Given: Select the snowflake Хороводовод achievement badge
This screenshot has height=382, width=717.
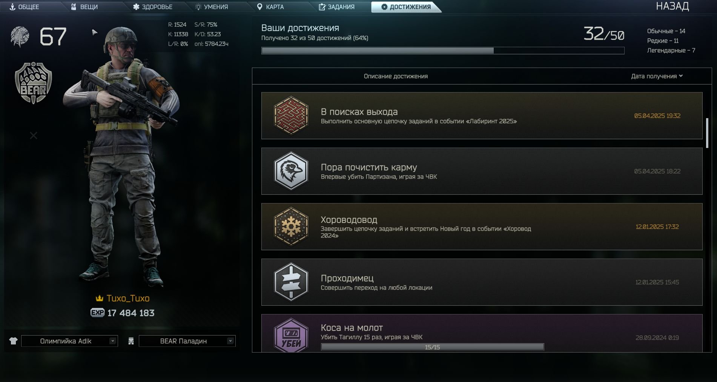Looking at the screenshot, I should (291, 226).
